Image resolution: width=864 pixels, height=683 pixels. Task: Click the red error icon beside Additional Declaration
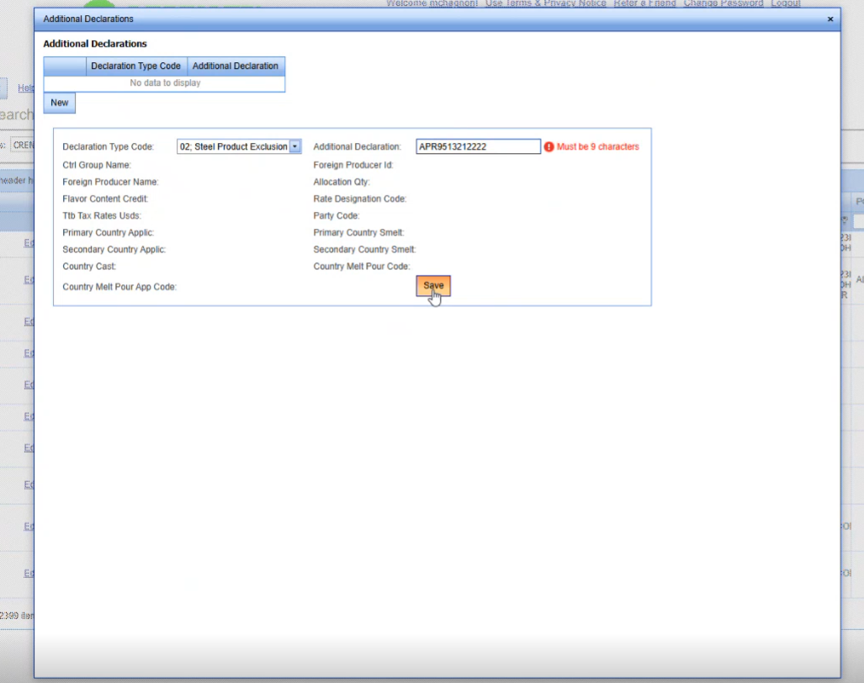coord(549,146)
